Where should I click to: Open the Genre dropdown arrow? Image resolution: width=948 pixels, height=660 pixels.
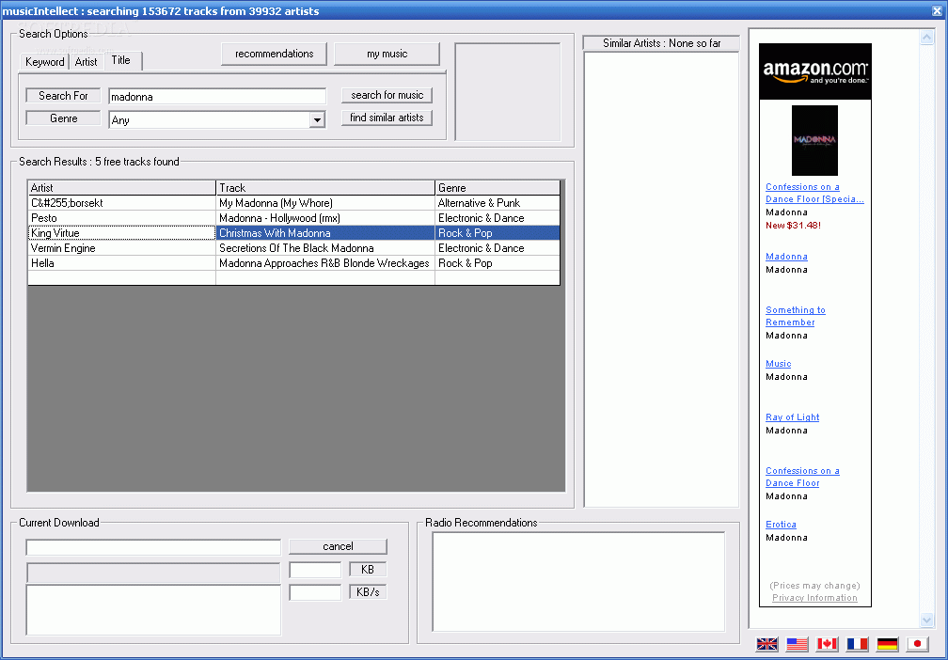pos(317,120)
